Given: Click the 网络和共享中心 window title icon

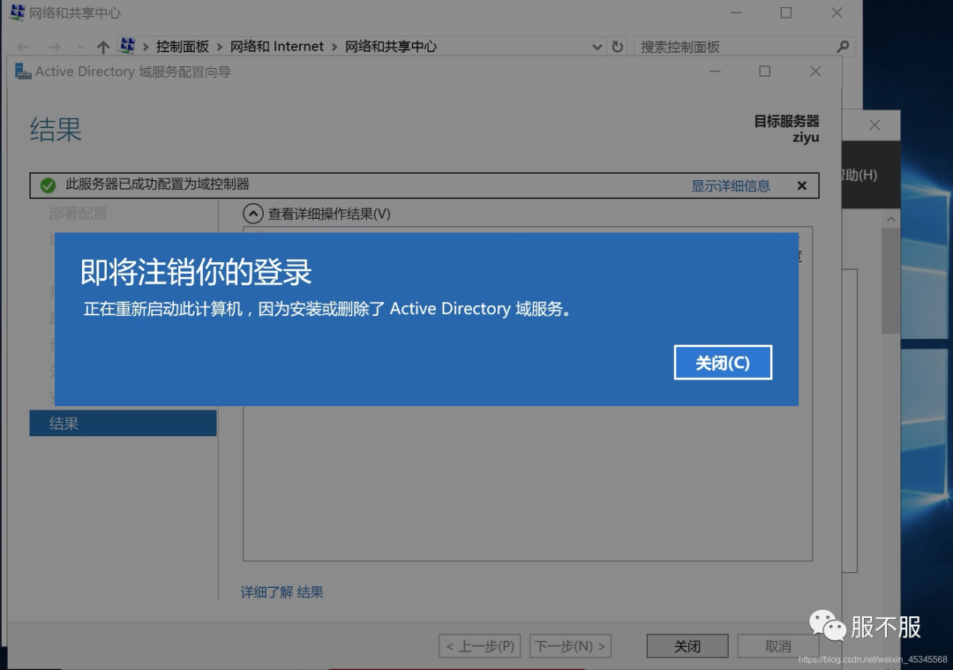Looking at the screenshot, I should pos(18,12).
